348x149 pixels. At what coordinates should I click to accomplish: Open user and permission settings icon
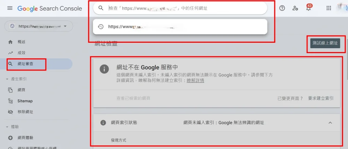(x=295, y=8)
